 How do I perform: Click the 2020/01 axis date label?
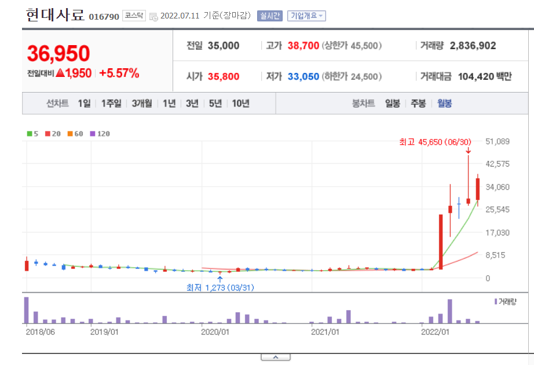click(x=215, y=332)
